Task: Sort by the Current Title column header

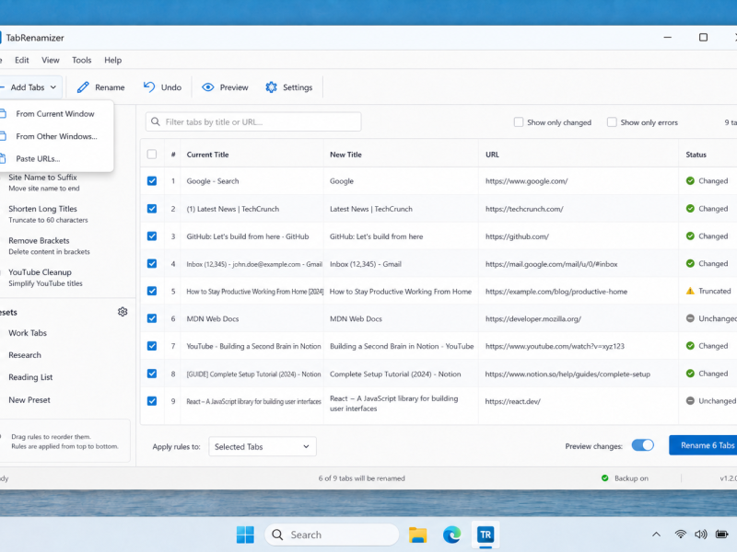Action: point(207,155)
